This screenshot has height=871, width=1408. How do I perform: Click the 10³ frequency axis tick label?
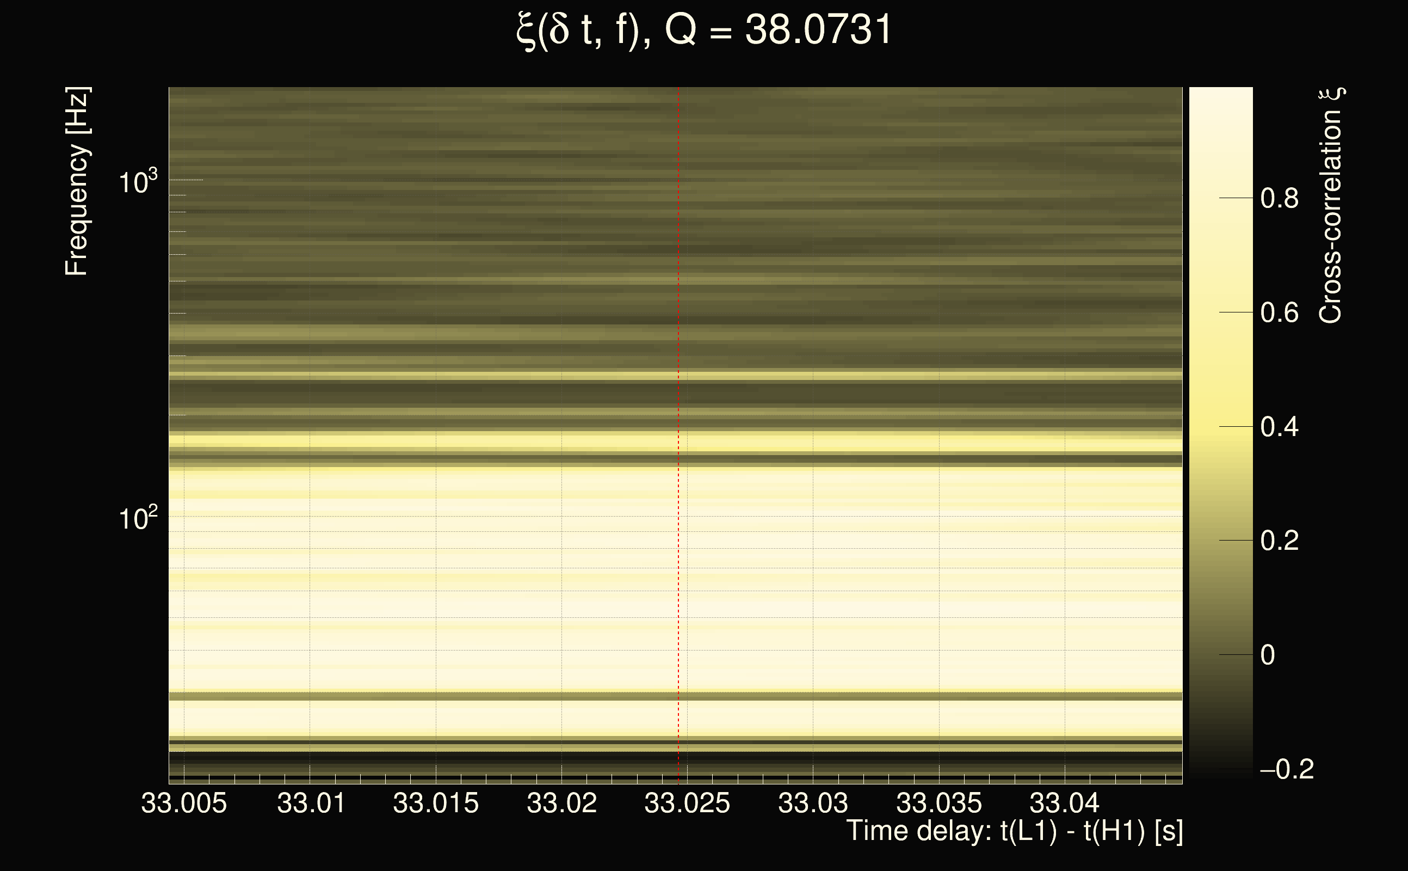pyautogui.click(x=137, y=182)
